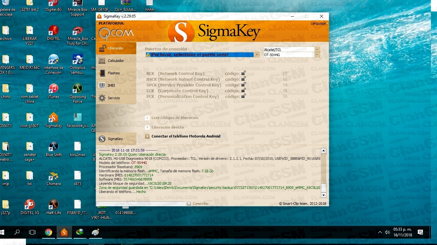Image resolution: width=437 pixels, height=245 pixels.
Task: Select the SigmaKey desktop shortcut
Action: [53, 120]
